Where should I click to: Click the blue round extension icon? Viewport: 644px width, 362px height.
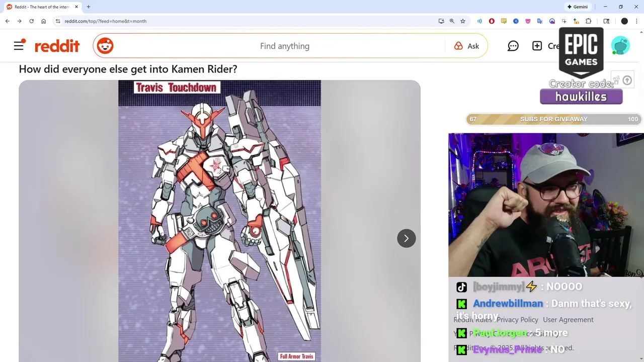tap(516, 21)
